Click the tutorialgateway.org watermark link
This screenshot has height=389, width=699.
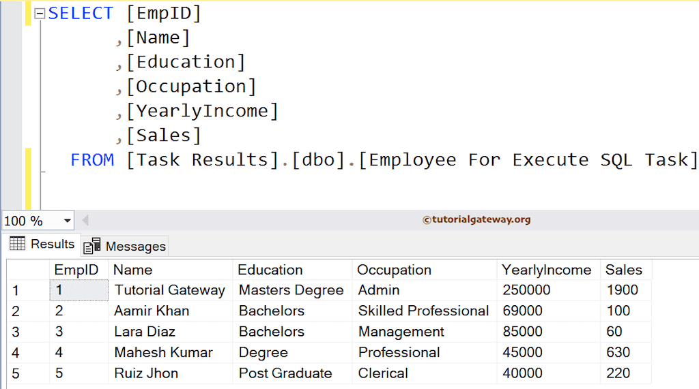476,220
